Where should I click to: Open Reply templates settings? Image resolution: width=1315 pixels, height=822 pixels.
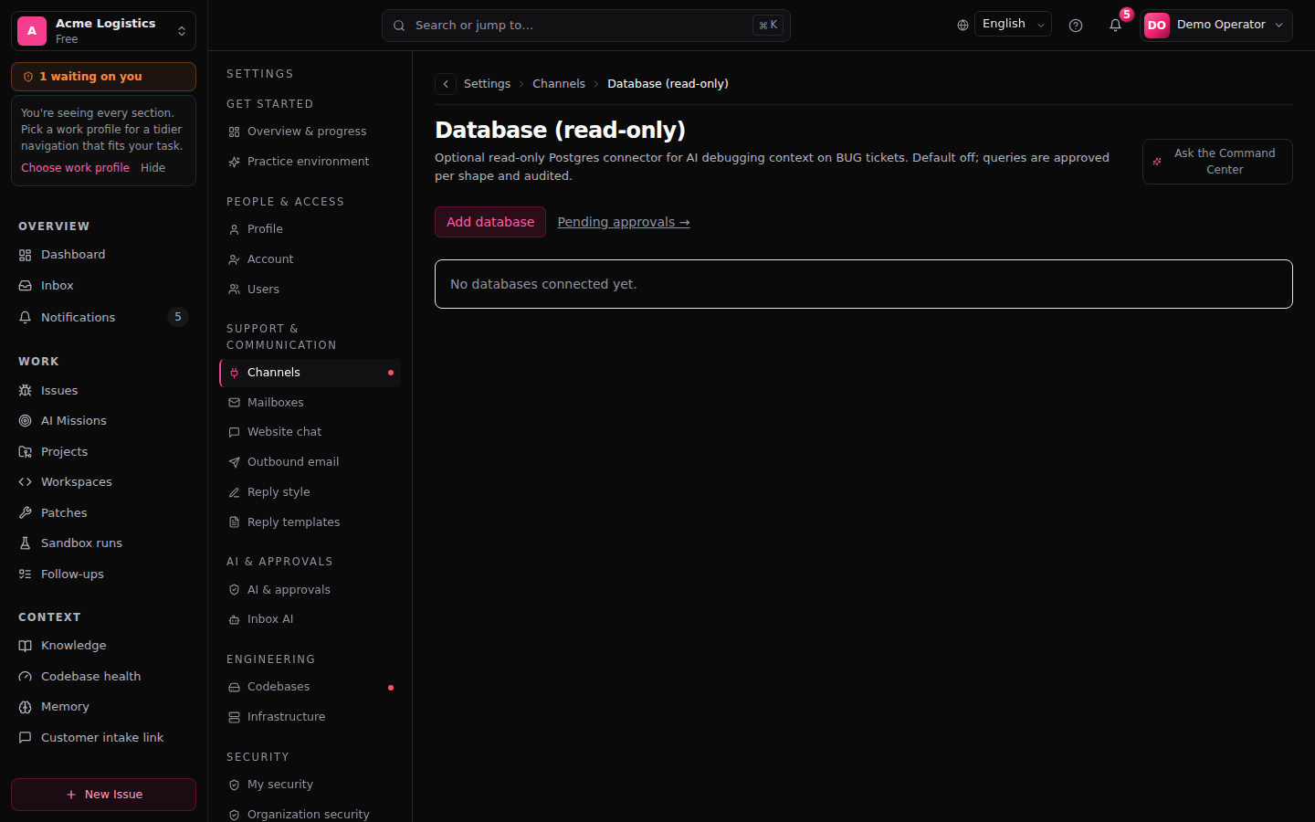coord(310,522)
